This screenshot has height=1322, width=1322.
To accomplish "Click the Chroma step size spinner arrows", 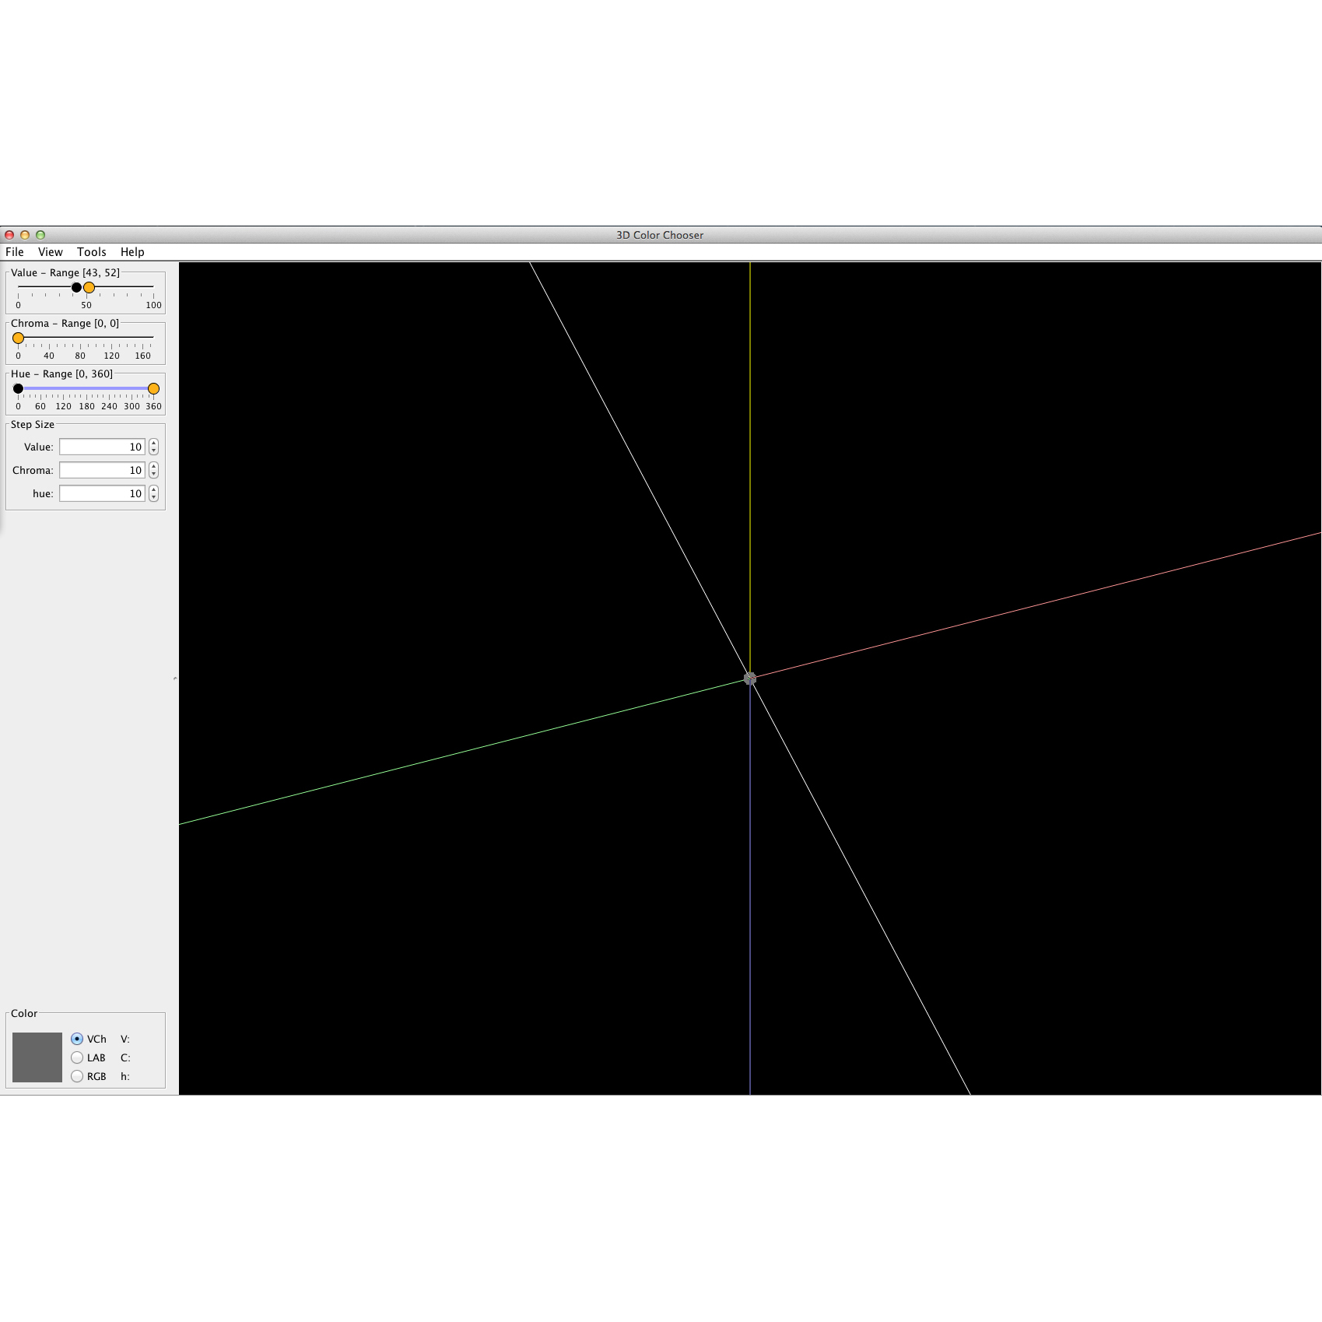I will pyautogui.click(x=153, y=470).
